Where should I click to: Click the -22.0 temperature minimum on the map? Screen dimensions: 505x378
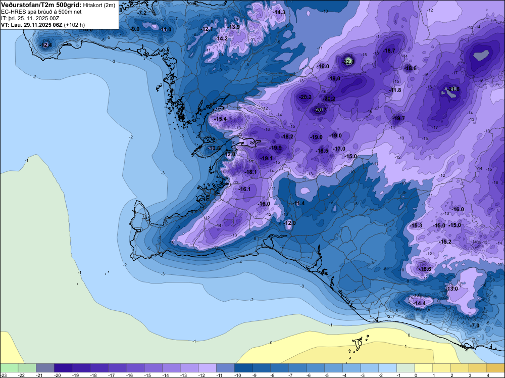[348, 62]
